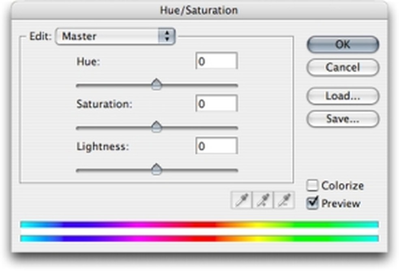Image resolution: width=399 pixels, height=271 pixels.
Task: Save the current Hue/Saturation settings
Action: [343, 119]
